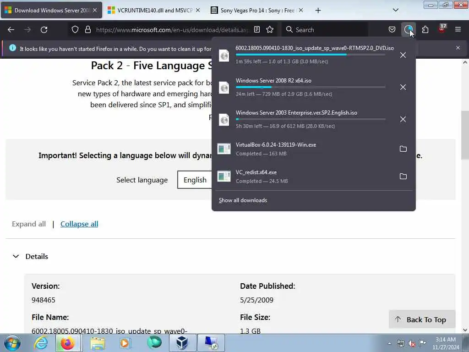Dismiss the Firefox cleanup notification bar
The width and height of the screenshot is (469, 352).
pos(458,48)
